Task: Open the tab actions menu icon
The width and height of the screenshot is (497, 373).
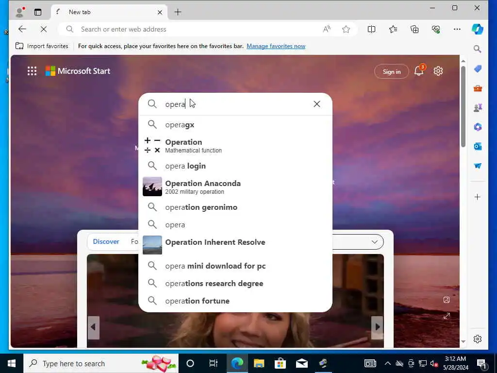Action: pyautogui.click(x=38, y=12)
